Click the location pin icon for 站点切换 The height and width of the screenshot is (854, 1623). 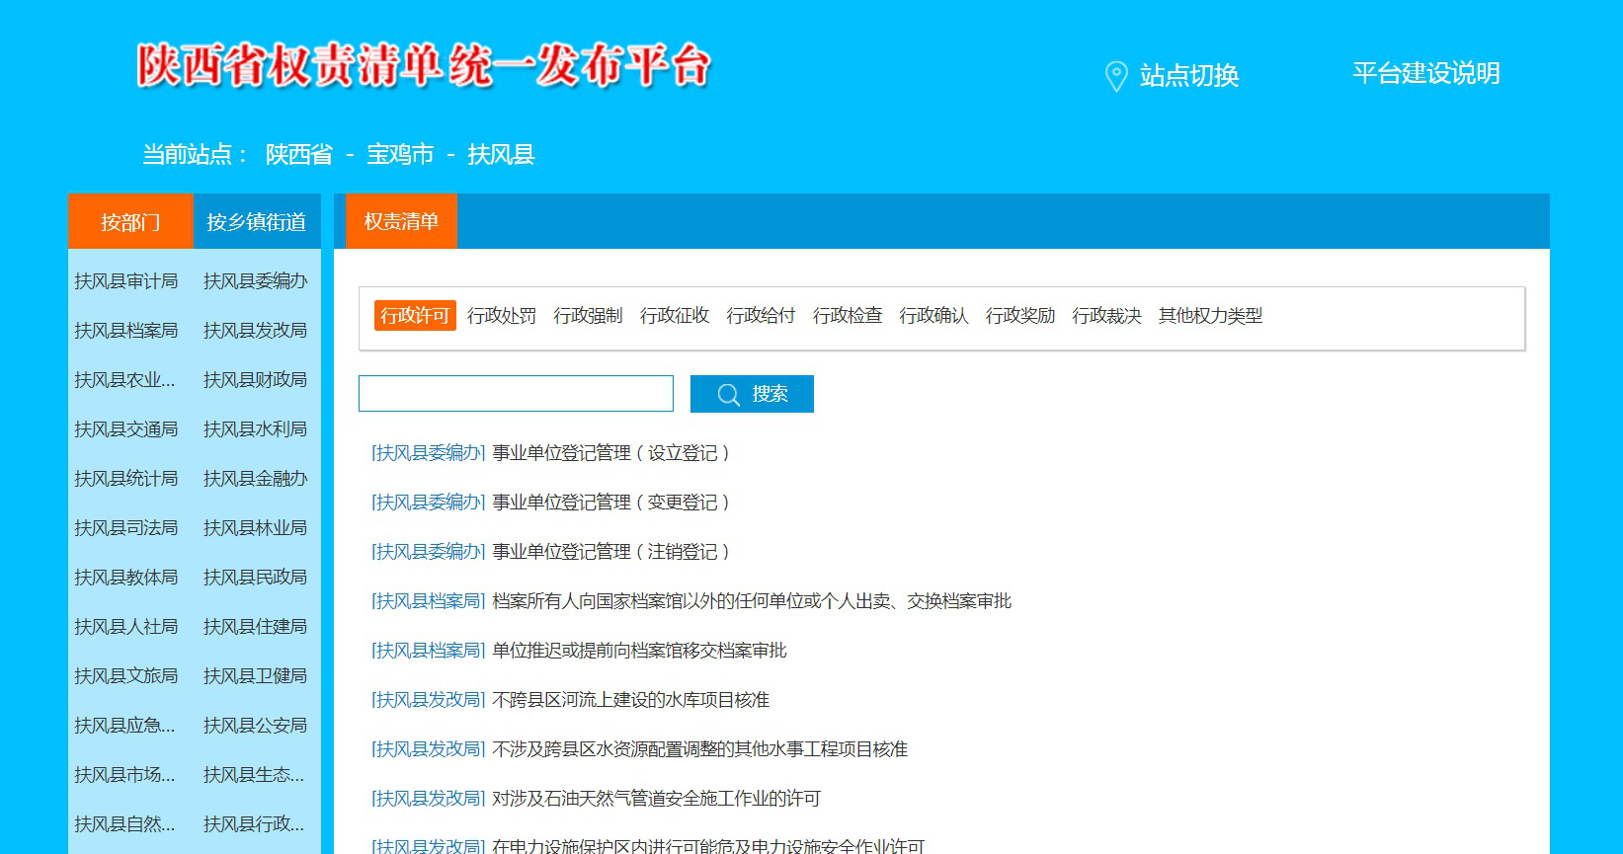1115,76
